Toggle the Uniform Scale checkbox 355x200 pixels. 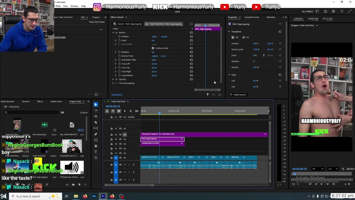pos(153,48)
